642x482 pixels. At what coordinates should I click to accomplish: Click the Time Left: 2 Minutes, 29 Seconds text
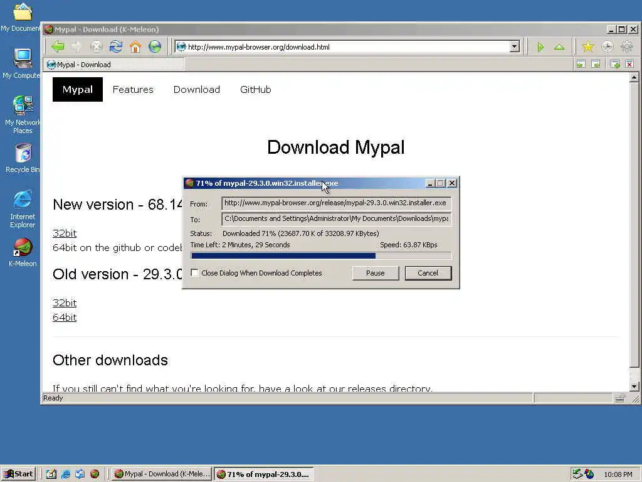tap(240, 245)
